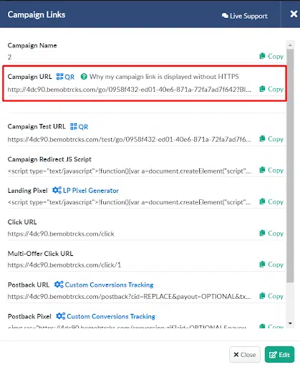Image resolution: width=300 pixels, height=367 pixels.
Task: Copy the Campaign Name value
Action: [x=271, y=57]
